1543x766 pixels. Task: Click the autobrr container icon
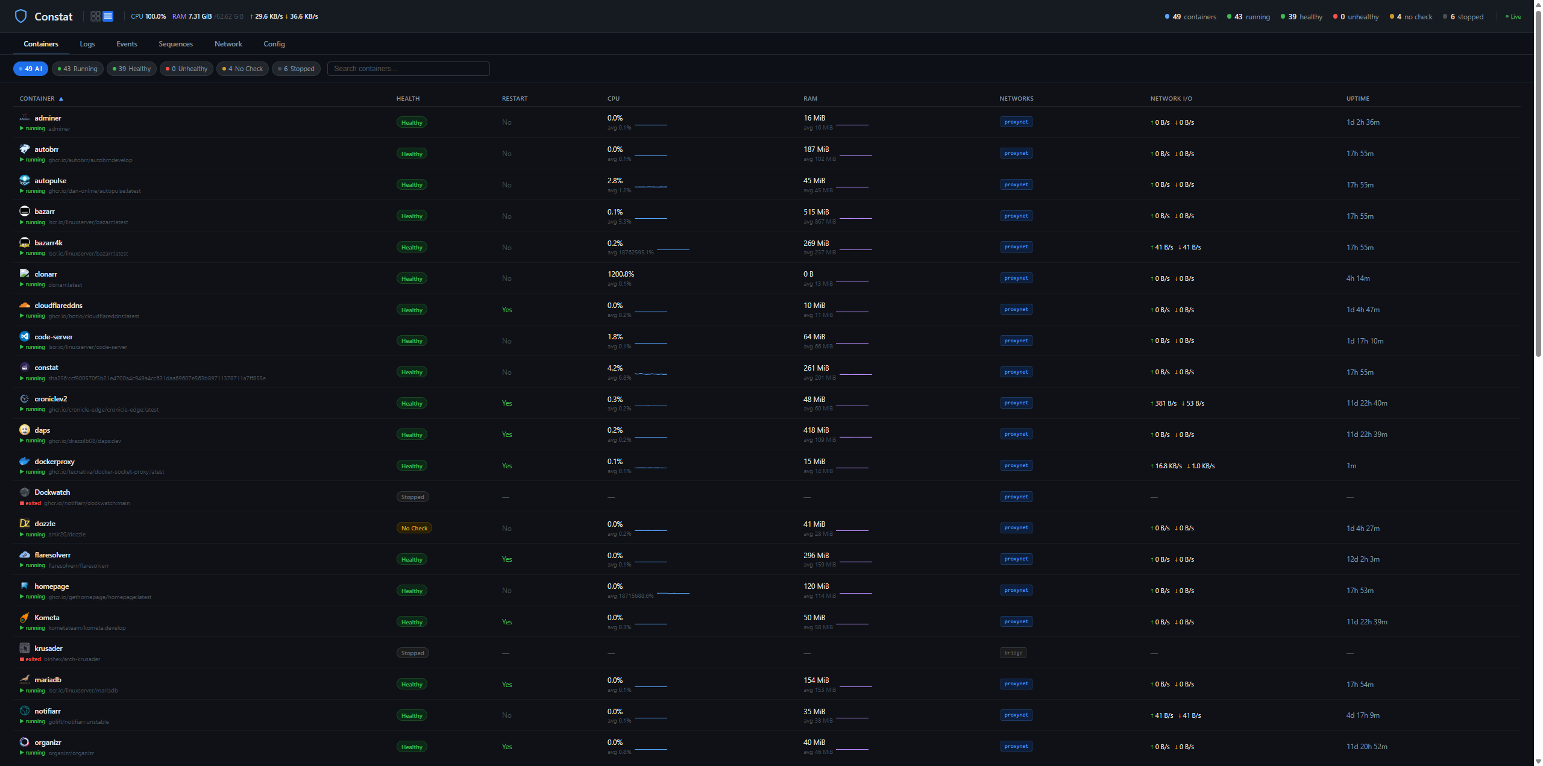tap(25, 149)
